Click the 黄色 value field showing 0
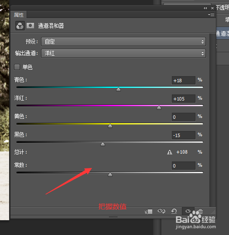The image size is (229, 235). point(184,117)
